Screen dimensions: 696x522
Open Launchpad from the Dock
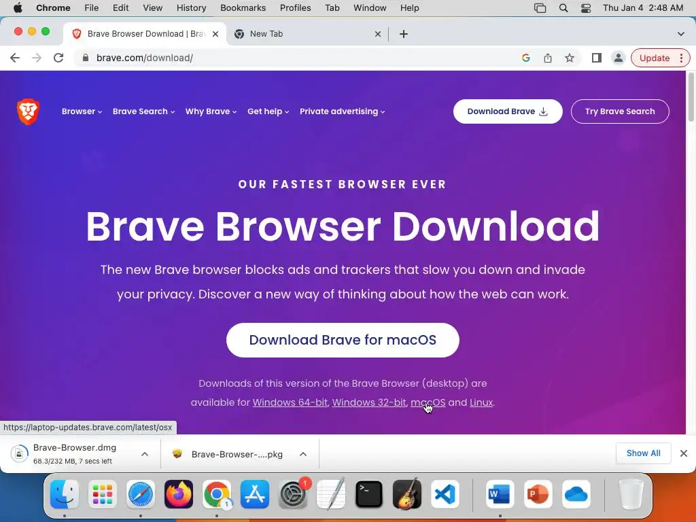pos(103,494)
